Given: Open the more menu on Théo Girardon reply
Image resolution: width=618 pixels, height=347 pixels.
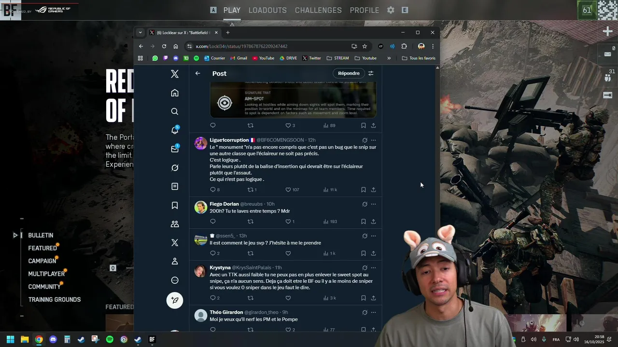Looking at the screenshot, I should point(373,312).
